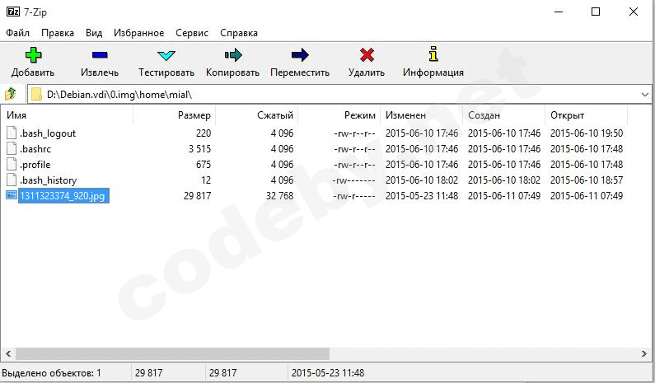Image resolution: width=655 pixels, height=383 pixels.
Task: Click the Тестировать check-arrow icon
Action: click(166, 55)
